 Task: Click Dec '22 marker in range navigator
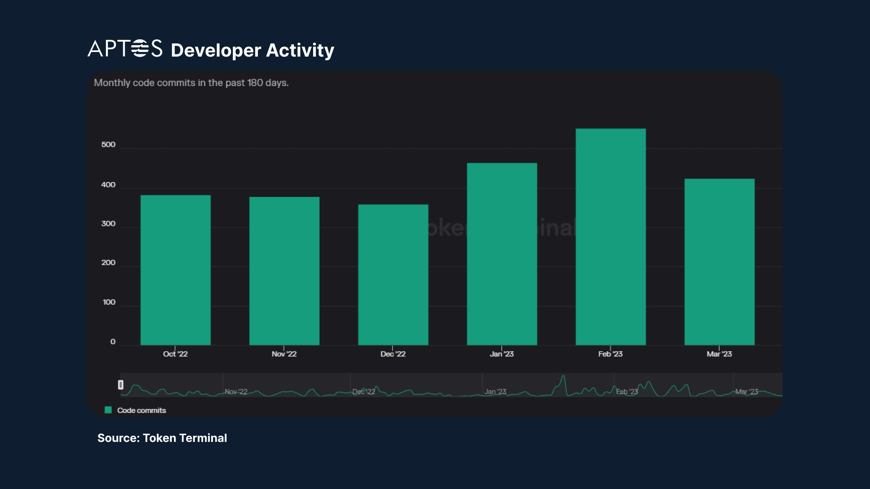click(x=363, y=392)
